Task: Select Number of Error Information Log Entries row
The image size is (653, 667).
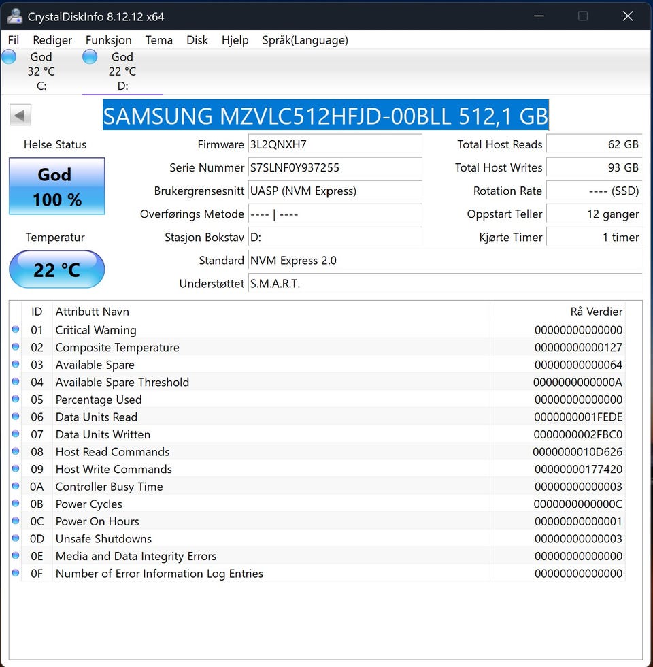Action: point(317,573)
